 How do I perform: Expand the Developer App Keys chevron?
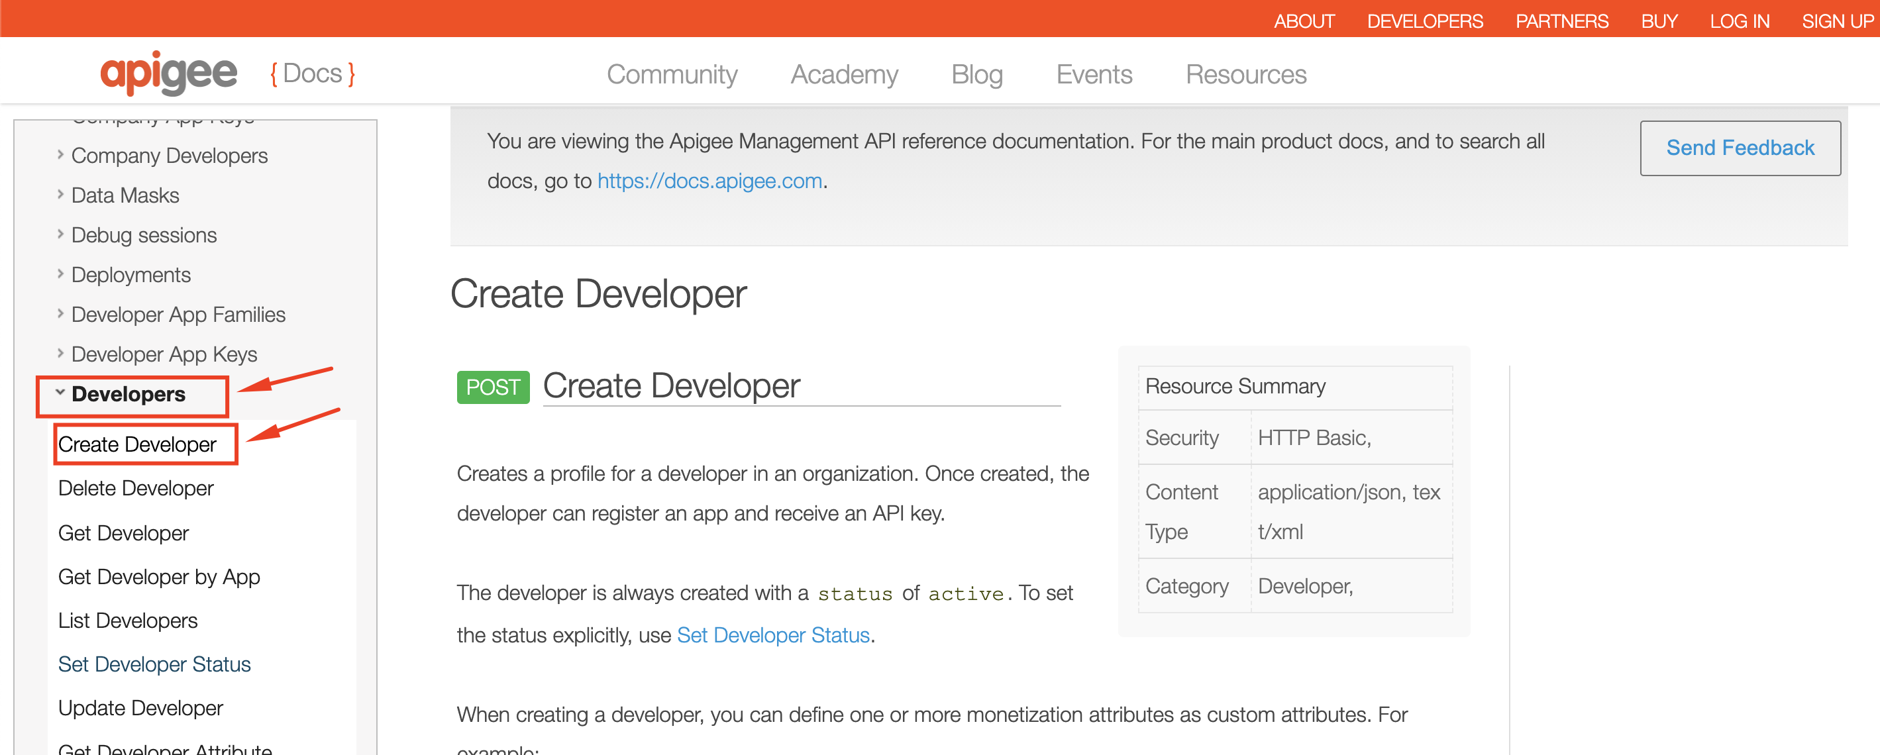point(60,353)
